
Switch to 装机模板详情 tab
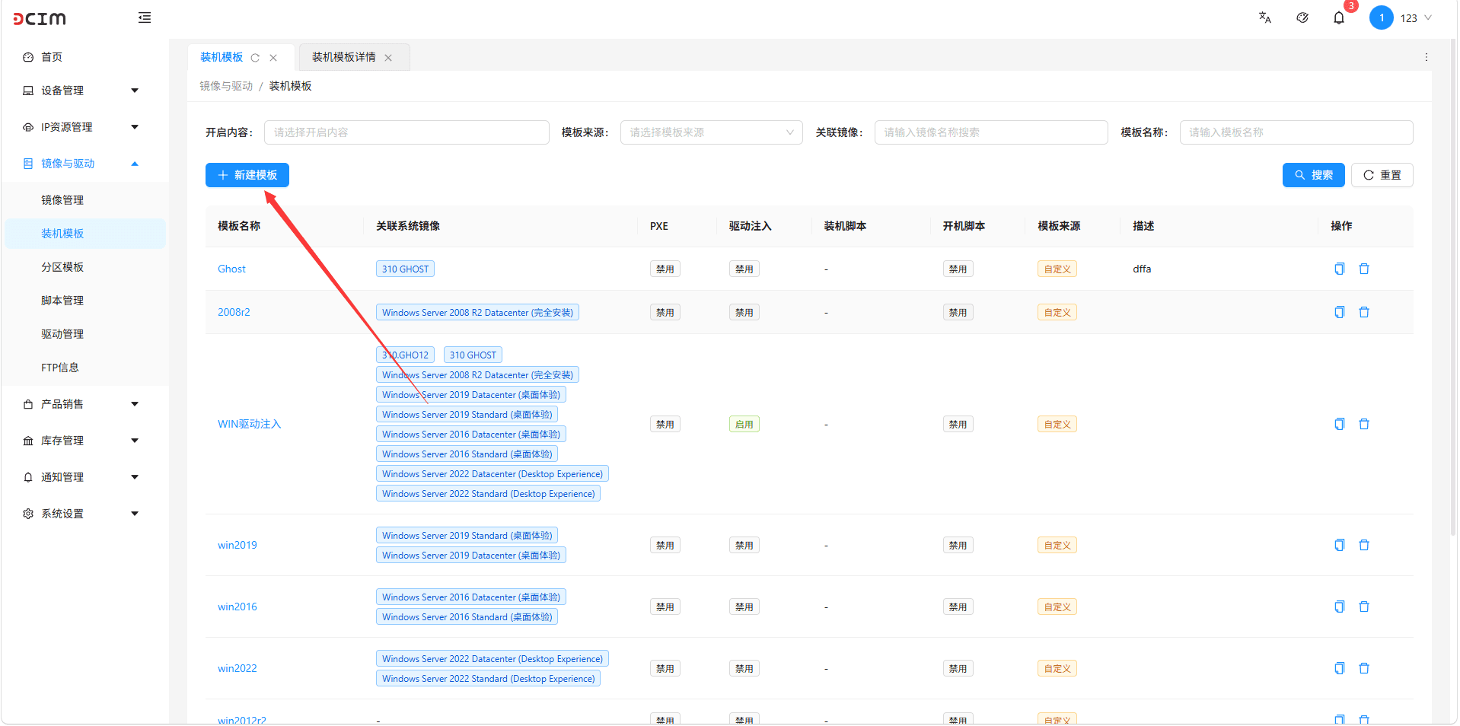pyautogui.click(x=343, y=57)
